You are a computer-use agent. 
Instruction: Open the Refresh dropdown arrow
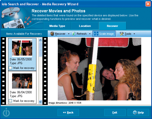click(90, 34)
